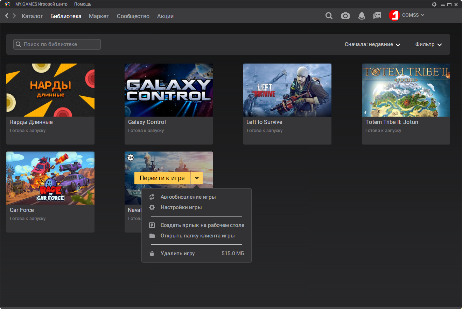Close the MY.GAMES window
This screenshot has height=309, width=462.
tap(456, 4)
